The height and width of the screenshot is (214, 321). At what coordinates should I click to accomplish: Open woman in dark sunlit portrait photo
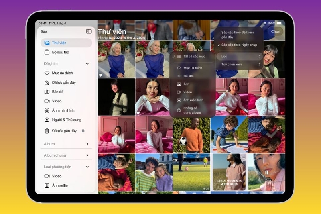point(116,97)
